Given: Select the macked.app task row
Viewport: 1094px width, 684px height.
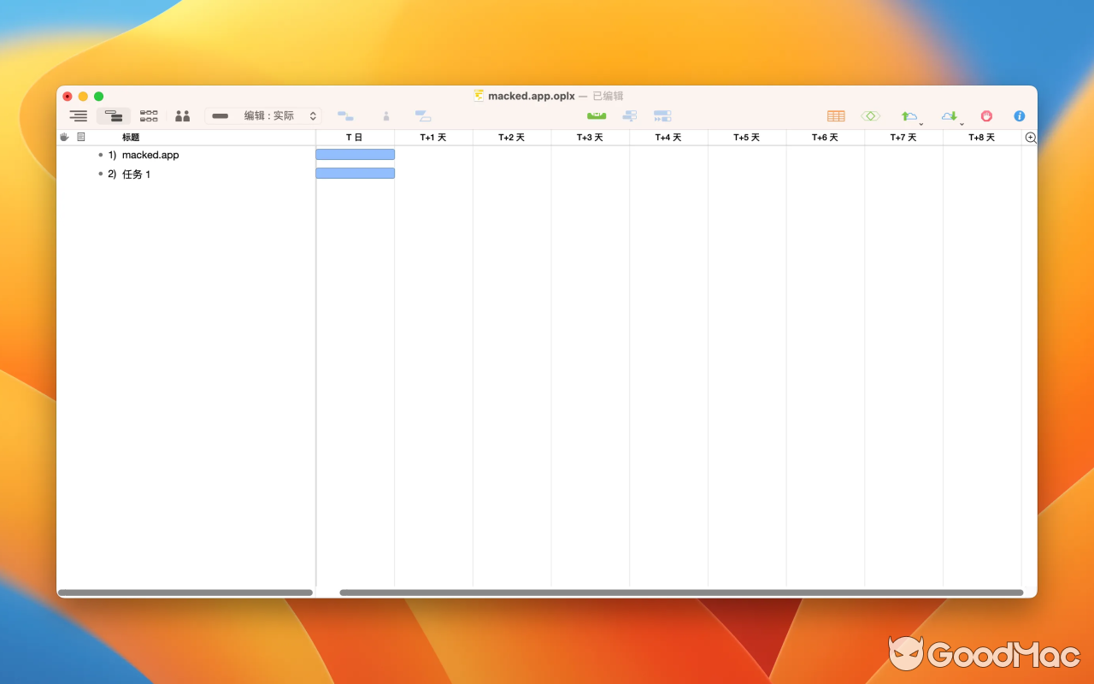Looking at the screenshot, I should pos(151,155).
